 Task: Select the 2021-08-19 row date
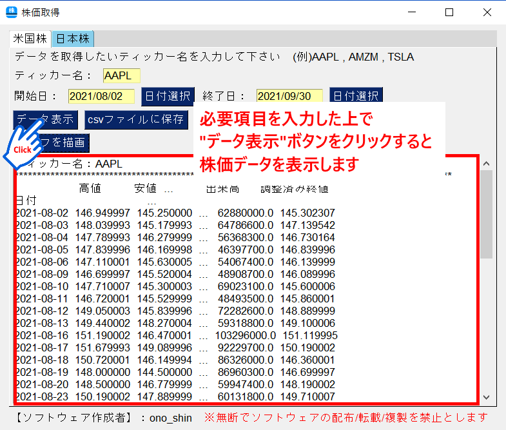43,373
